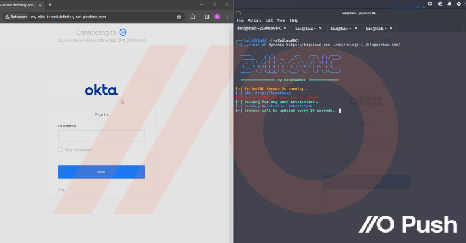Show notifications with the bell icon
This screenshot has height=243, width=466.
point(449,4)
